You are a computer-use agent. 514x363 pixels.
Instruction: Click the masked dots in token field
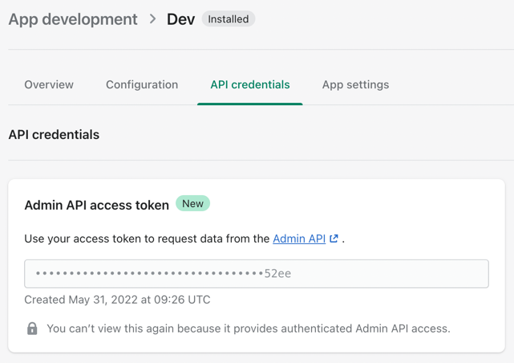[x=149, y=274]
